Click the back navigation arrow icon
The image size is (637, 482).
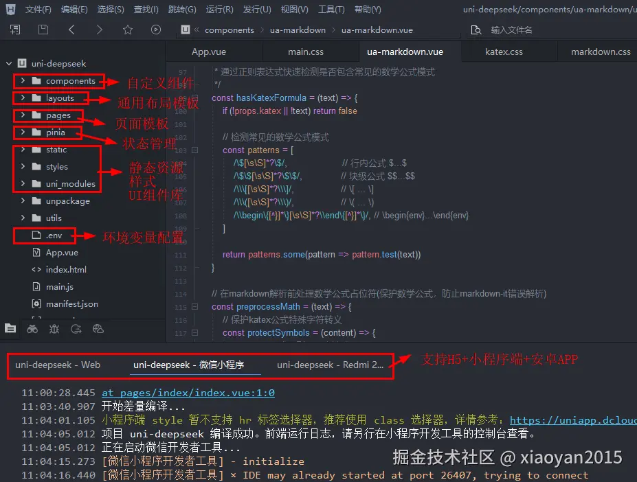click(x=71, y=30)
